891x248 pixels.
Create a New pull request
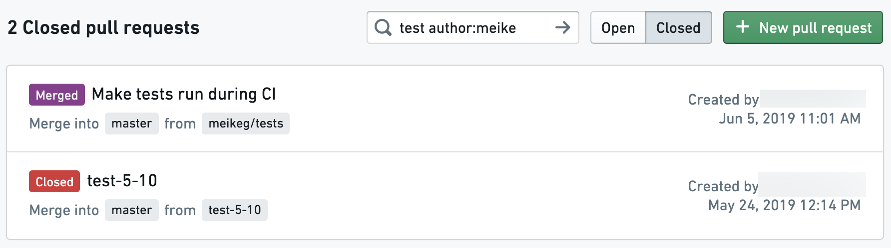[x=803, y=27]
